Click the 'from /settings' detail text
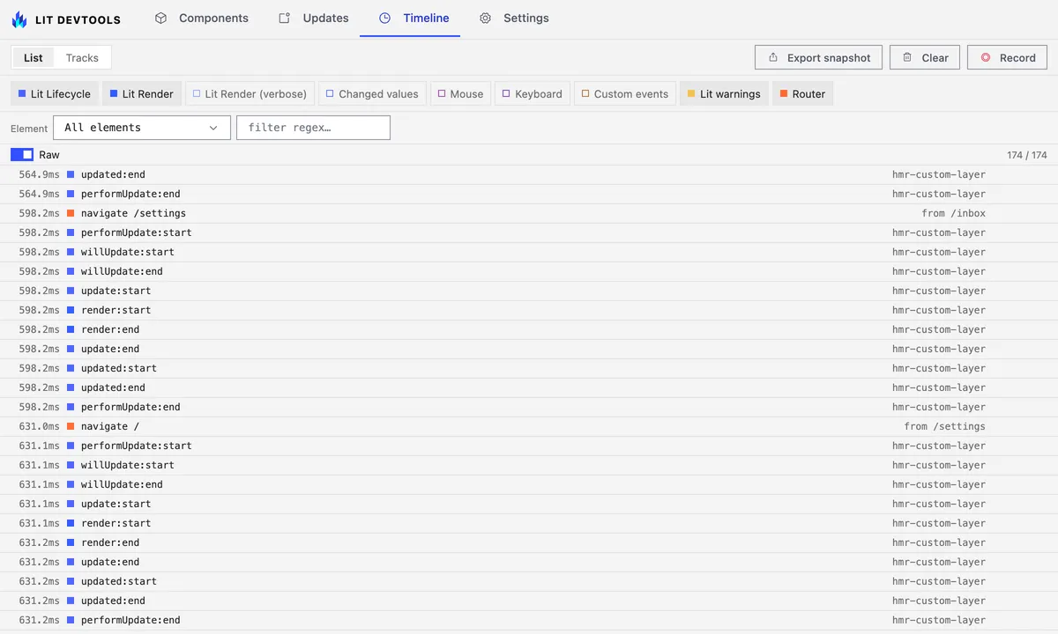Viewport: 1058px width, 634px height. 945,426
